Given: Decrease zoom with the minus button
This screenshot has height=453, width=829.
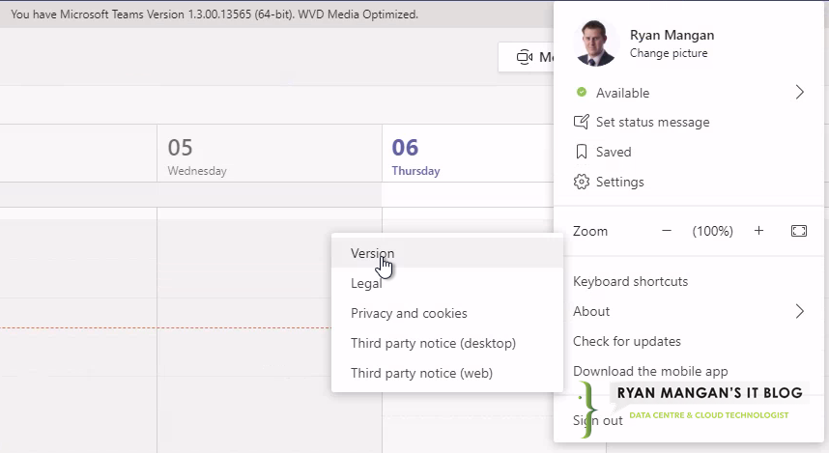Looking at the screenshot, I should click(x=666, y=231).
